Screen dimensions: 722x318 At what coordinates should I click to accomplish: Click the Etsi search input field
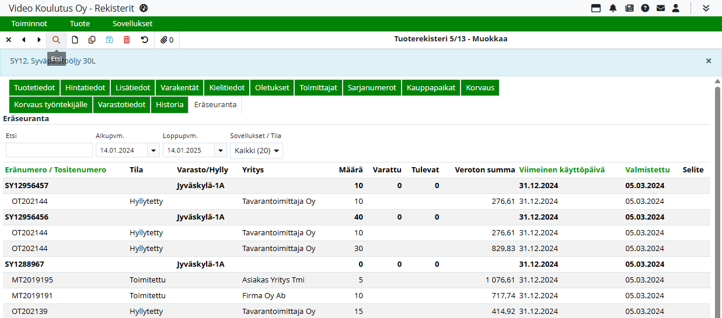49,150
